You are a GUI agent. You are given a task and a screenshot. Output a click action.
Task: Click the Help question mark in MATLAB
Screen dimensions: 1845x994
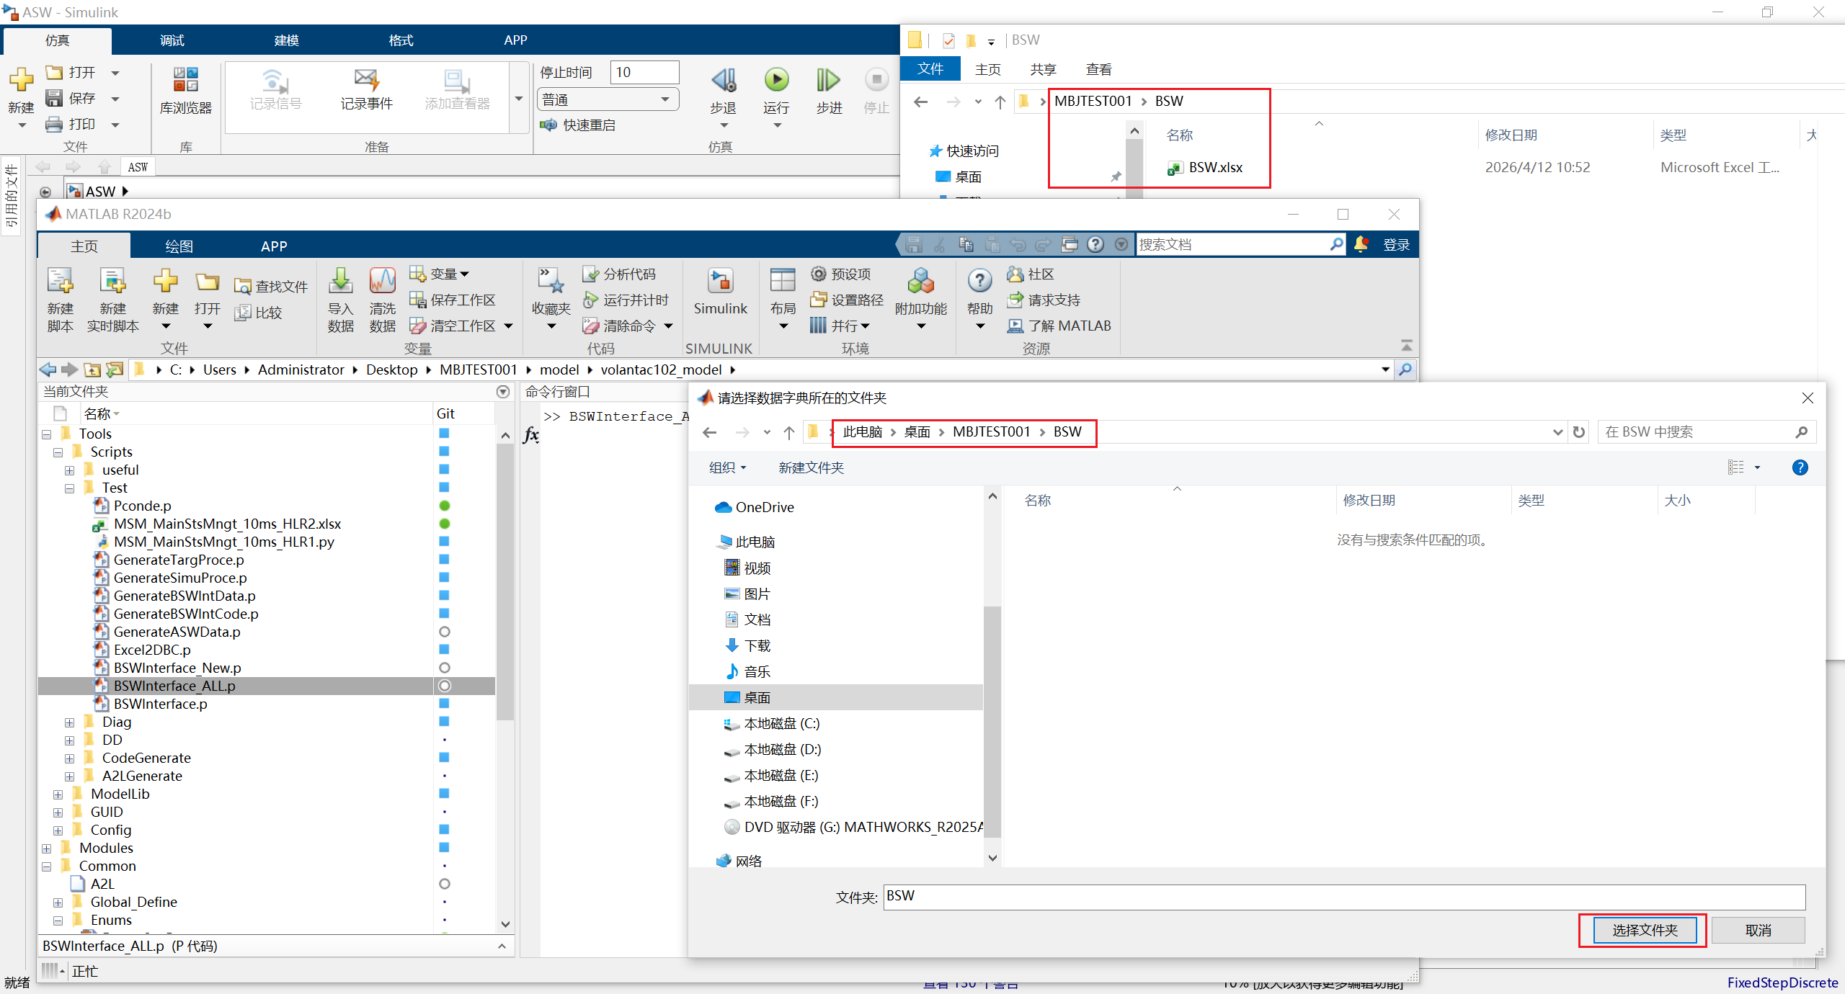[979, 281]
